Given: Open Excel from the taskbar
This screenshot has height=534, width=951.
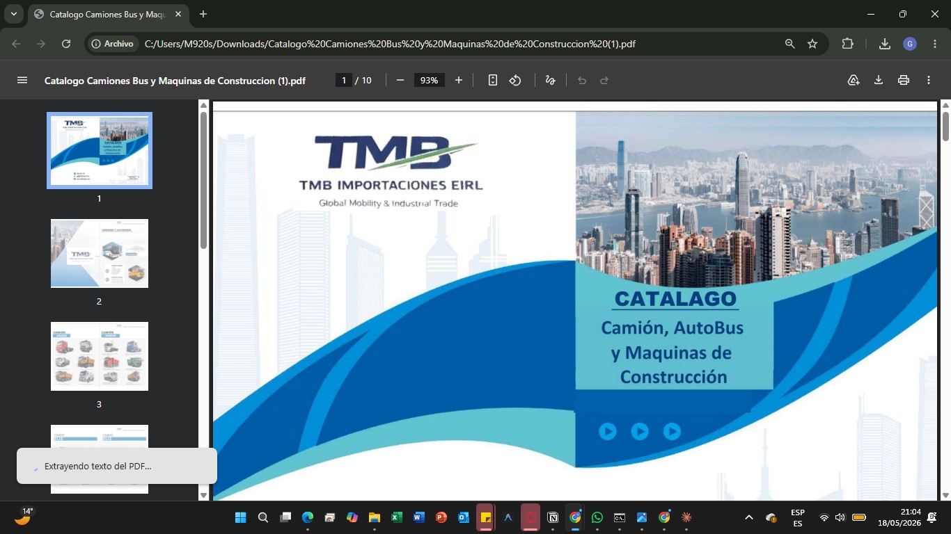Looking at the screenshot, I should tap(397, 517).
